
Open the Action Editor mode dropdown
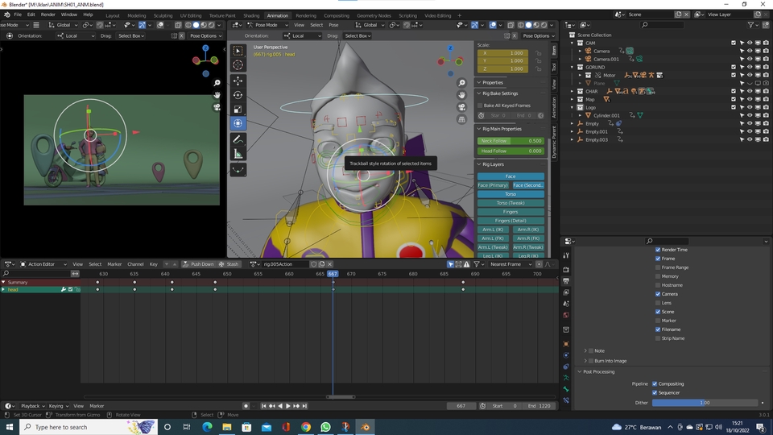tap(43, 264)
